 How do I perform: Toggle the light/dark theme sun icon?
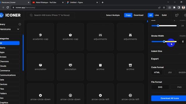coord(185,15)
